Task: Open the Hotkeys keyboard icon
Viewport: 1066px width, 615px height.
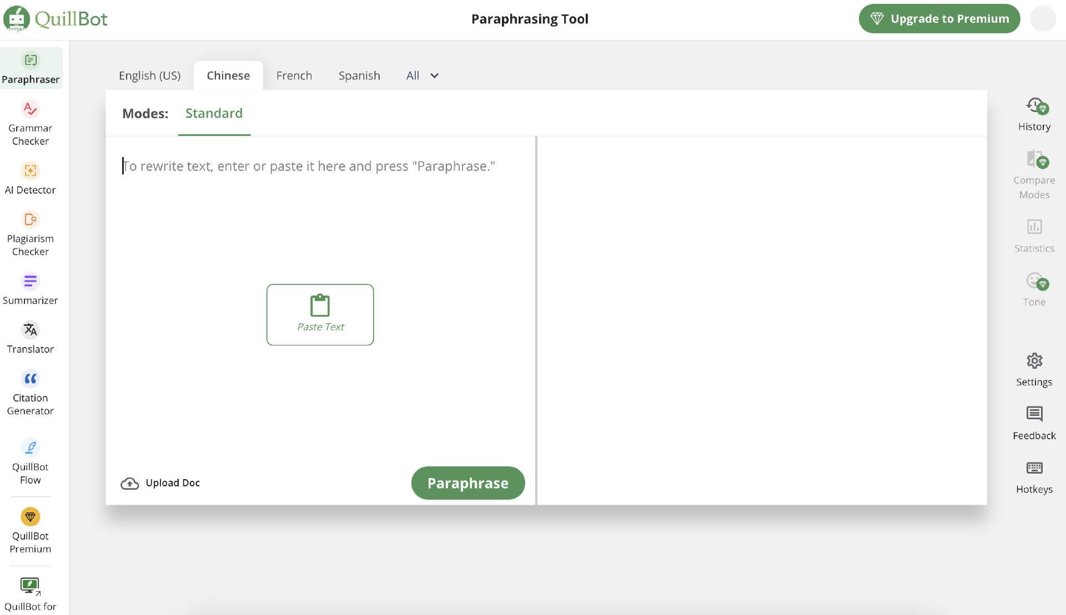Action: click(x=1034, y=477)
